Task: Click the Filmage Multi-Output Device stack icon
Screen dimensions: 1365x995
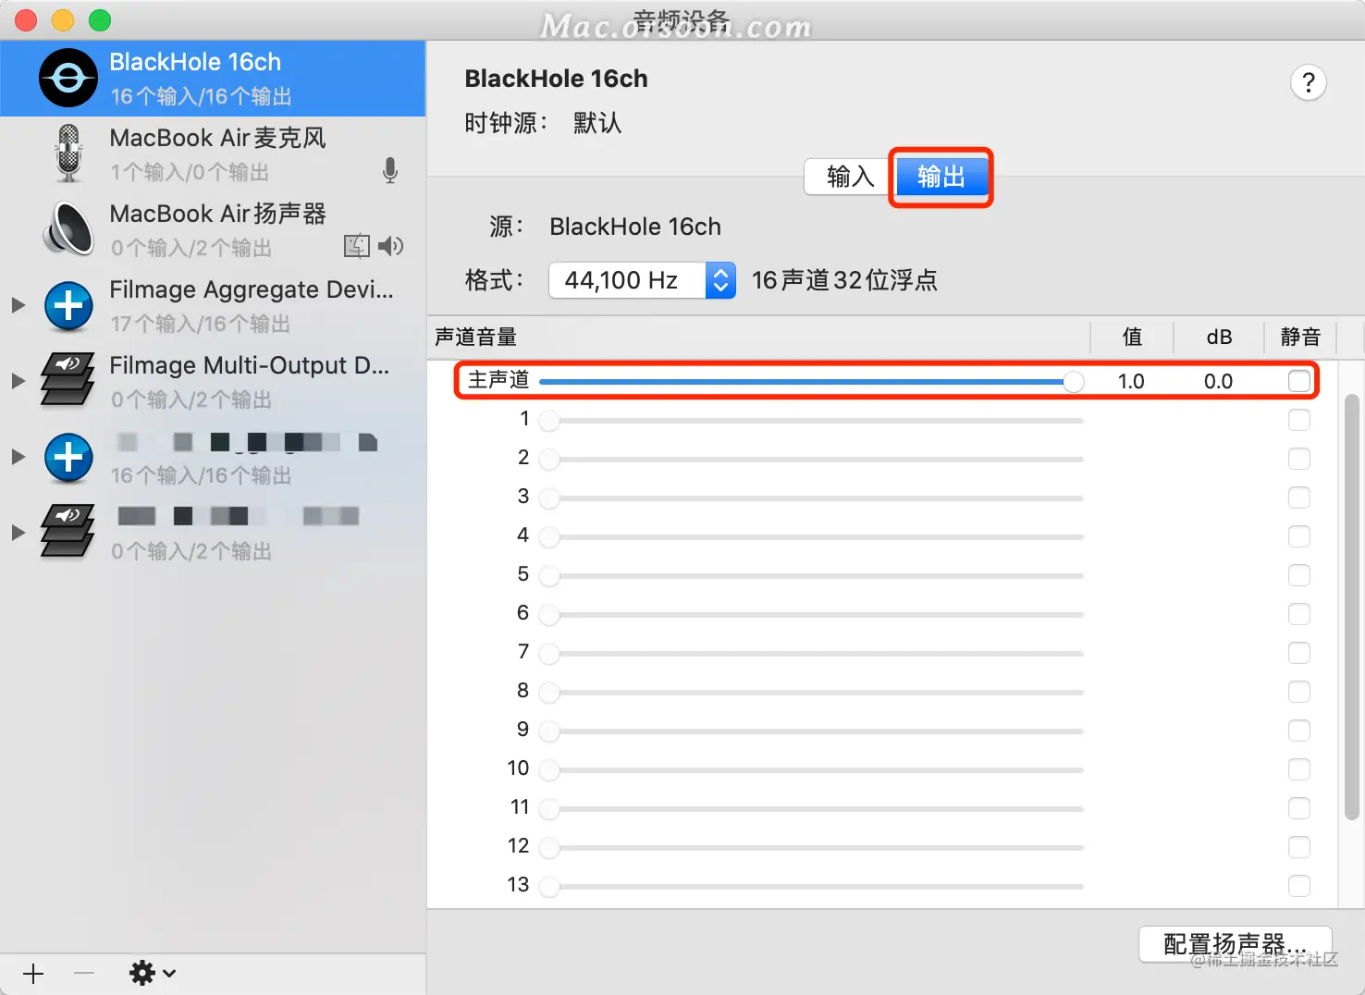Action: 68,380
